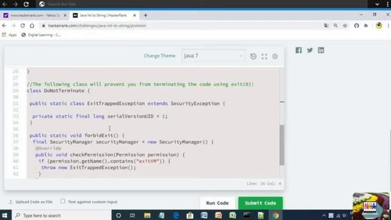Open the Chrome extensions puzzle icon
The height and width of the screenshot is (220, 391).
pyautogui.click(x=366, y=26)
